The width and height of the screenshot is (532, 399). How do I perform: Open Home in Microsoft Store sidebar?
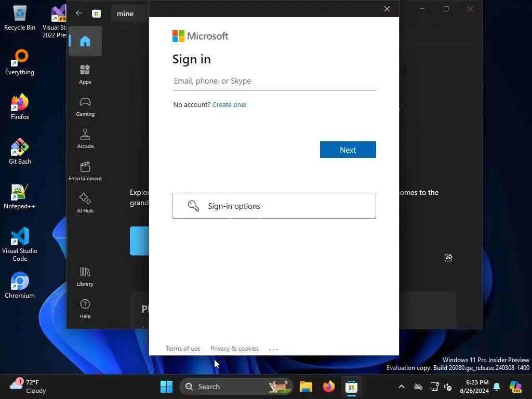tap(85, 41)
